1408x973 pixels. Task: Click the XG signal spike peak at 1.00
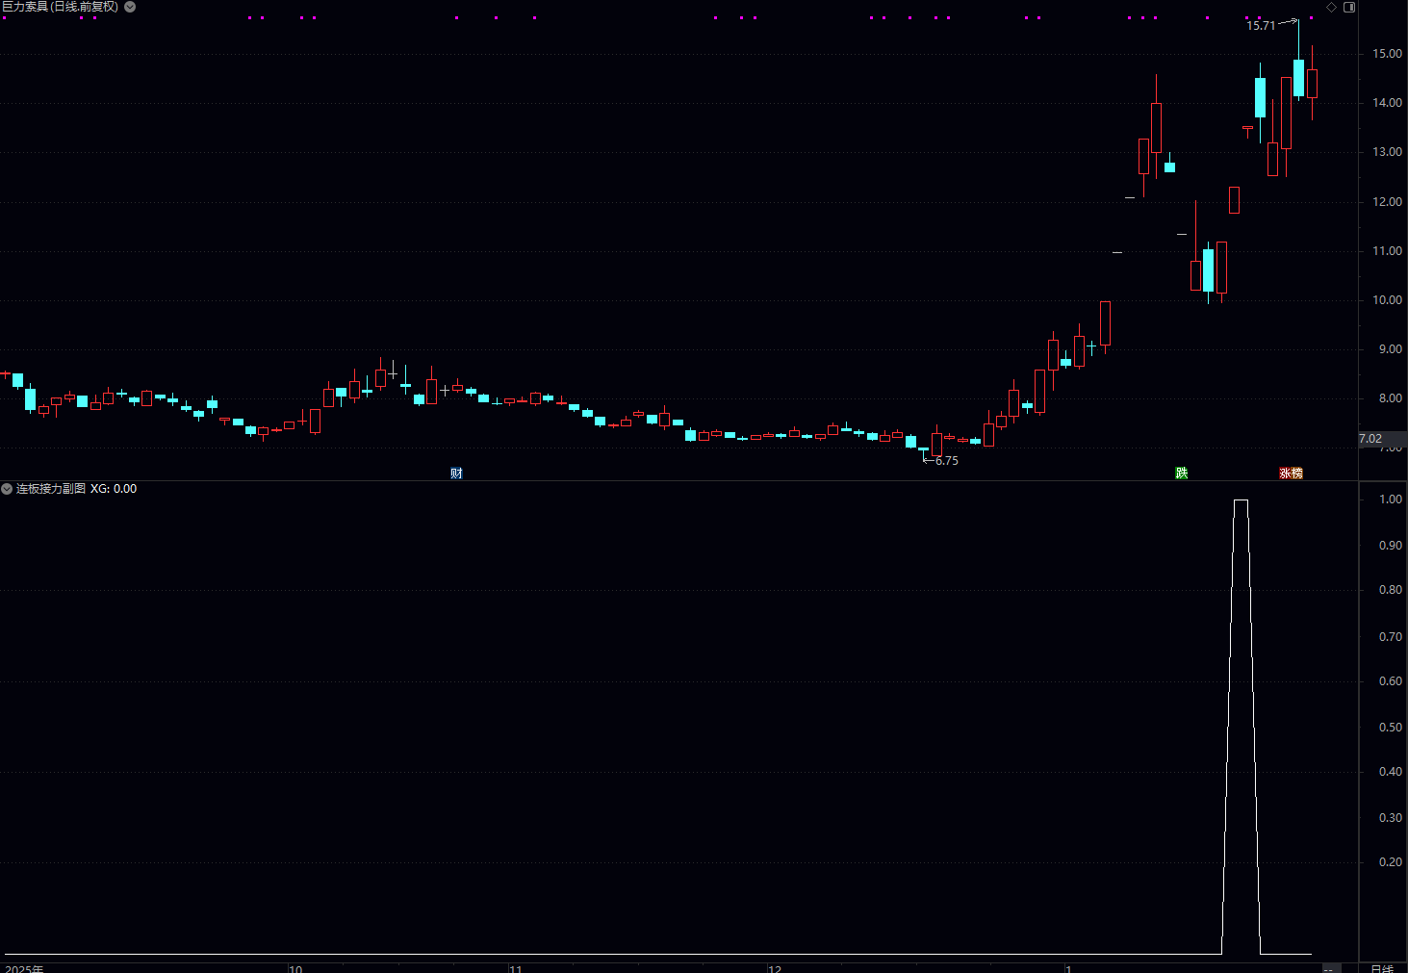click(x=1241, y=500)
